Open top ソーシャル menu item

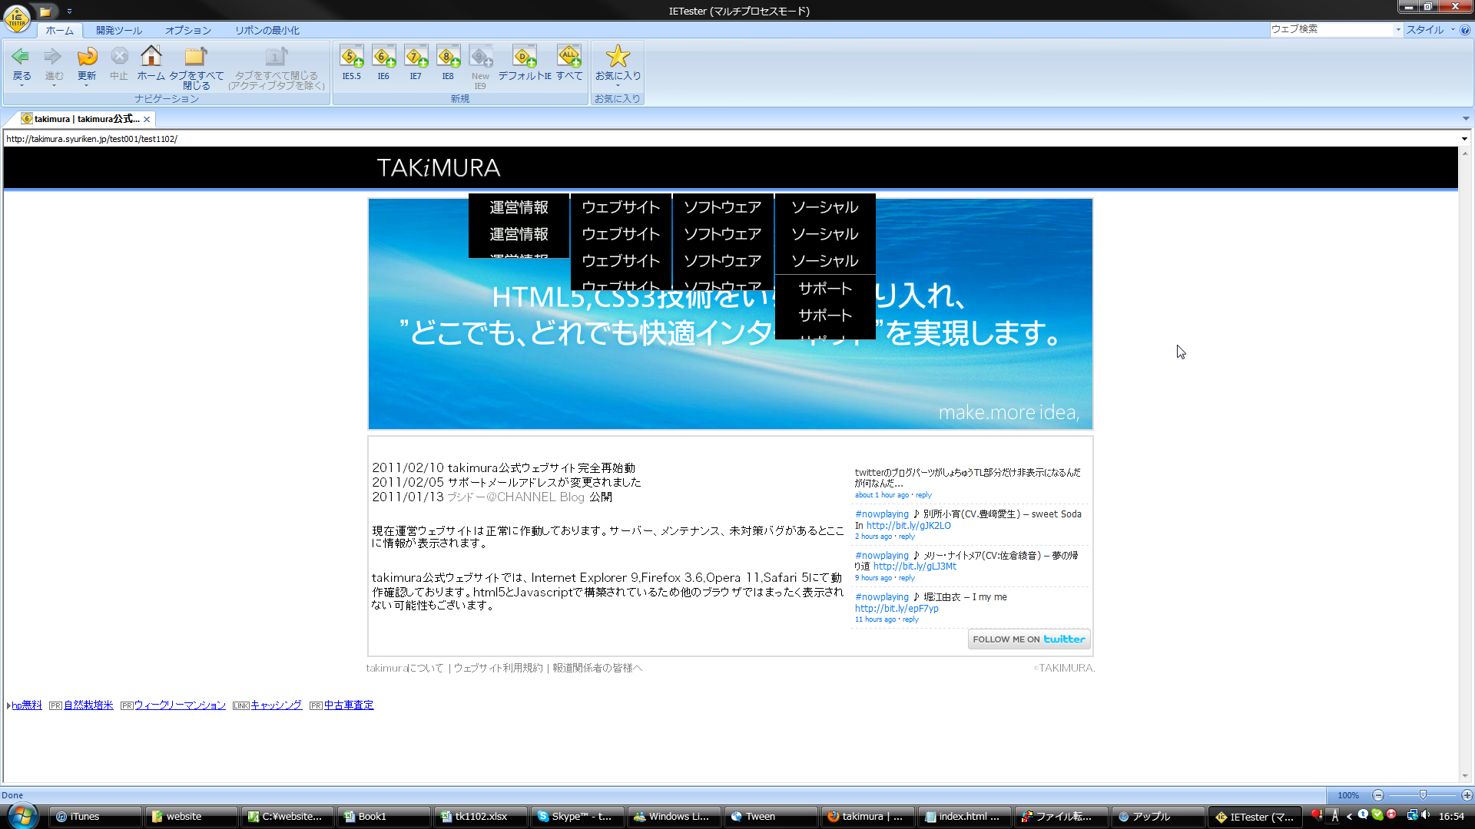coord(825,207)
